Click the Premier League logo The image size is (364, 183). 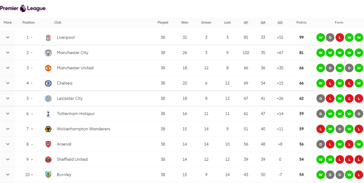[23, 9]
